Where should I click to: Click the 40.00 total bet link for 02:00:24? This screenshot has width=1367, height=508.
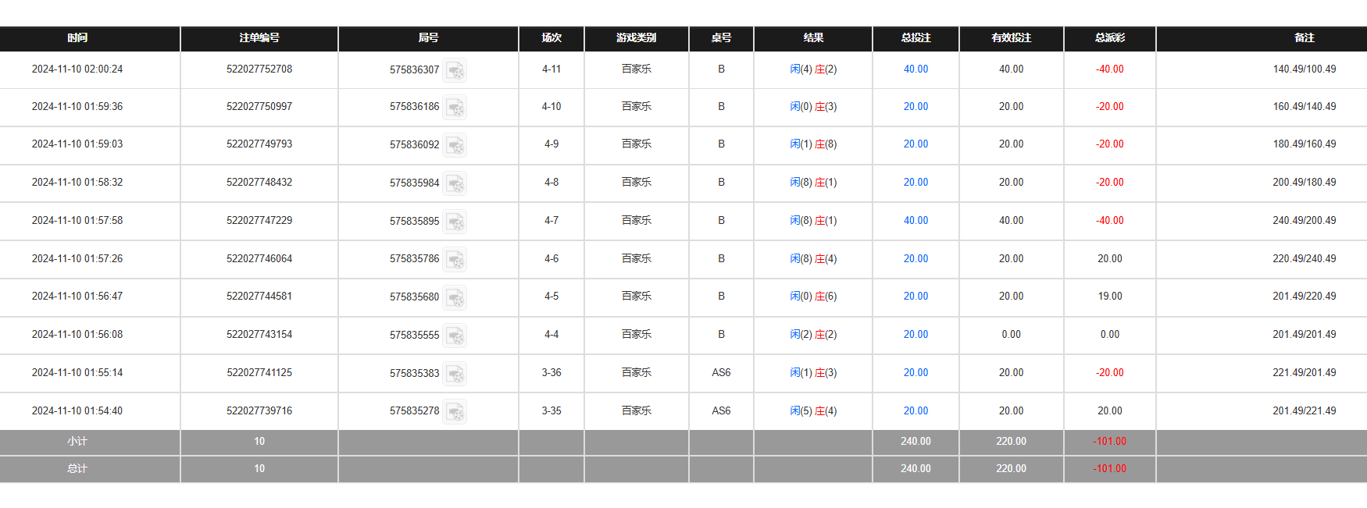(x=915, y=69)
